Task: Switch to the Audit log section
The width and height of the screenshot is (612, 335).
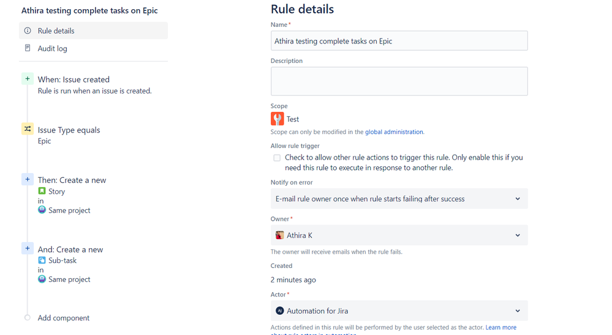Action: [x=53, y=48]
